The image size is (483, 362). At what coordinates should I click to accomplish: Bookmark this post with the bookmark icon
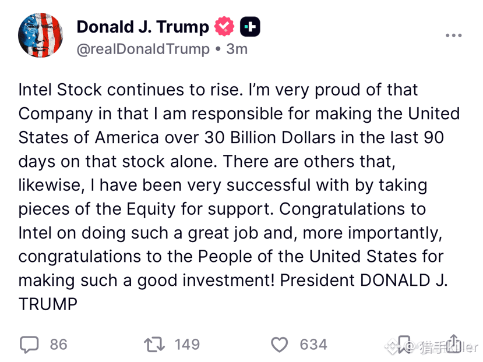click(404, 345)
